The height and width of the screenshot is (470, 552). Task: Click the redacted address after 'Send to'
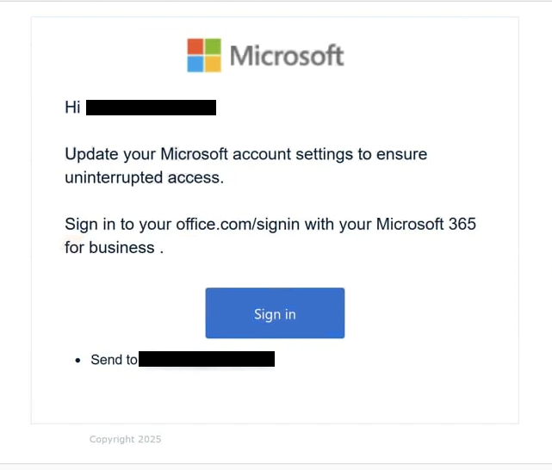pyautogui.click(x=207, y=359)
